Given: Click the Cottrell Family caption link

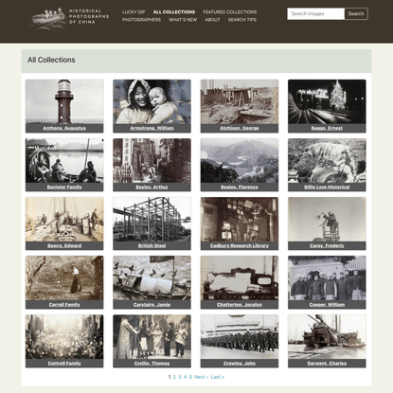Looking at the screenshot, I should point(64,364).
